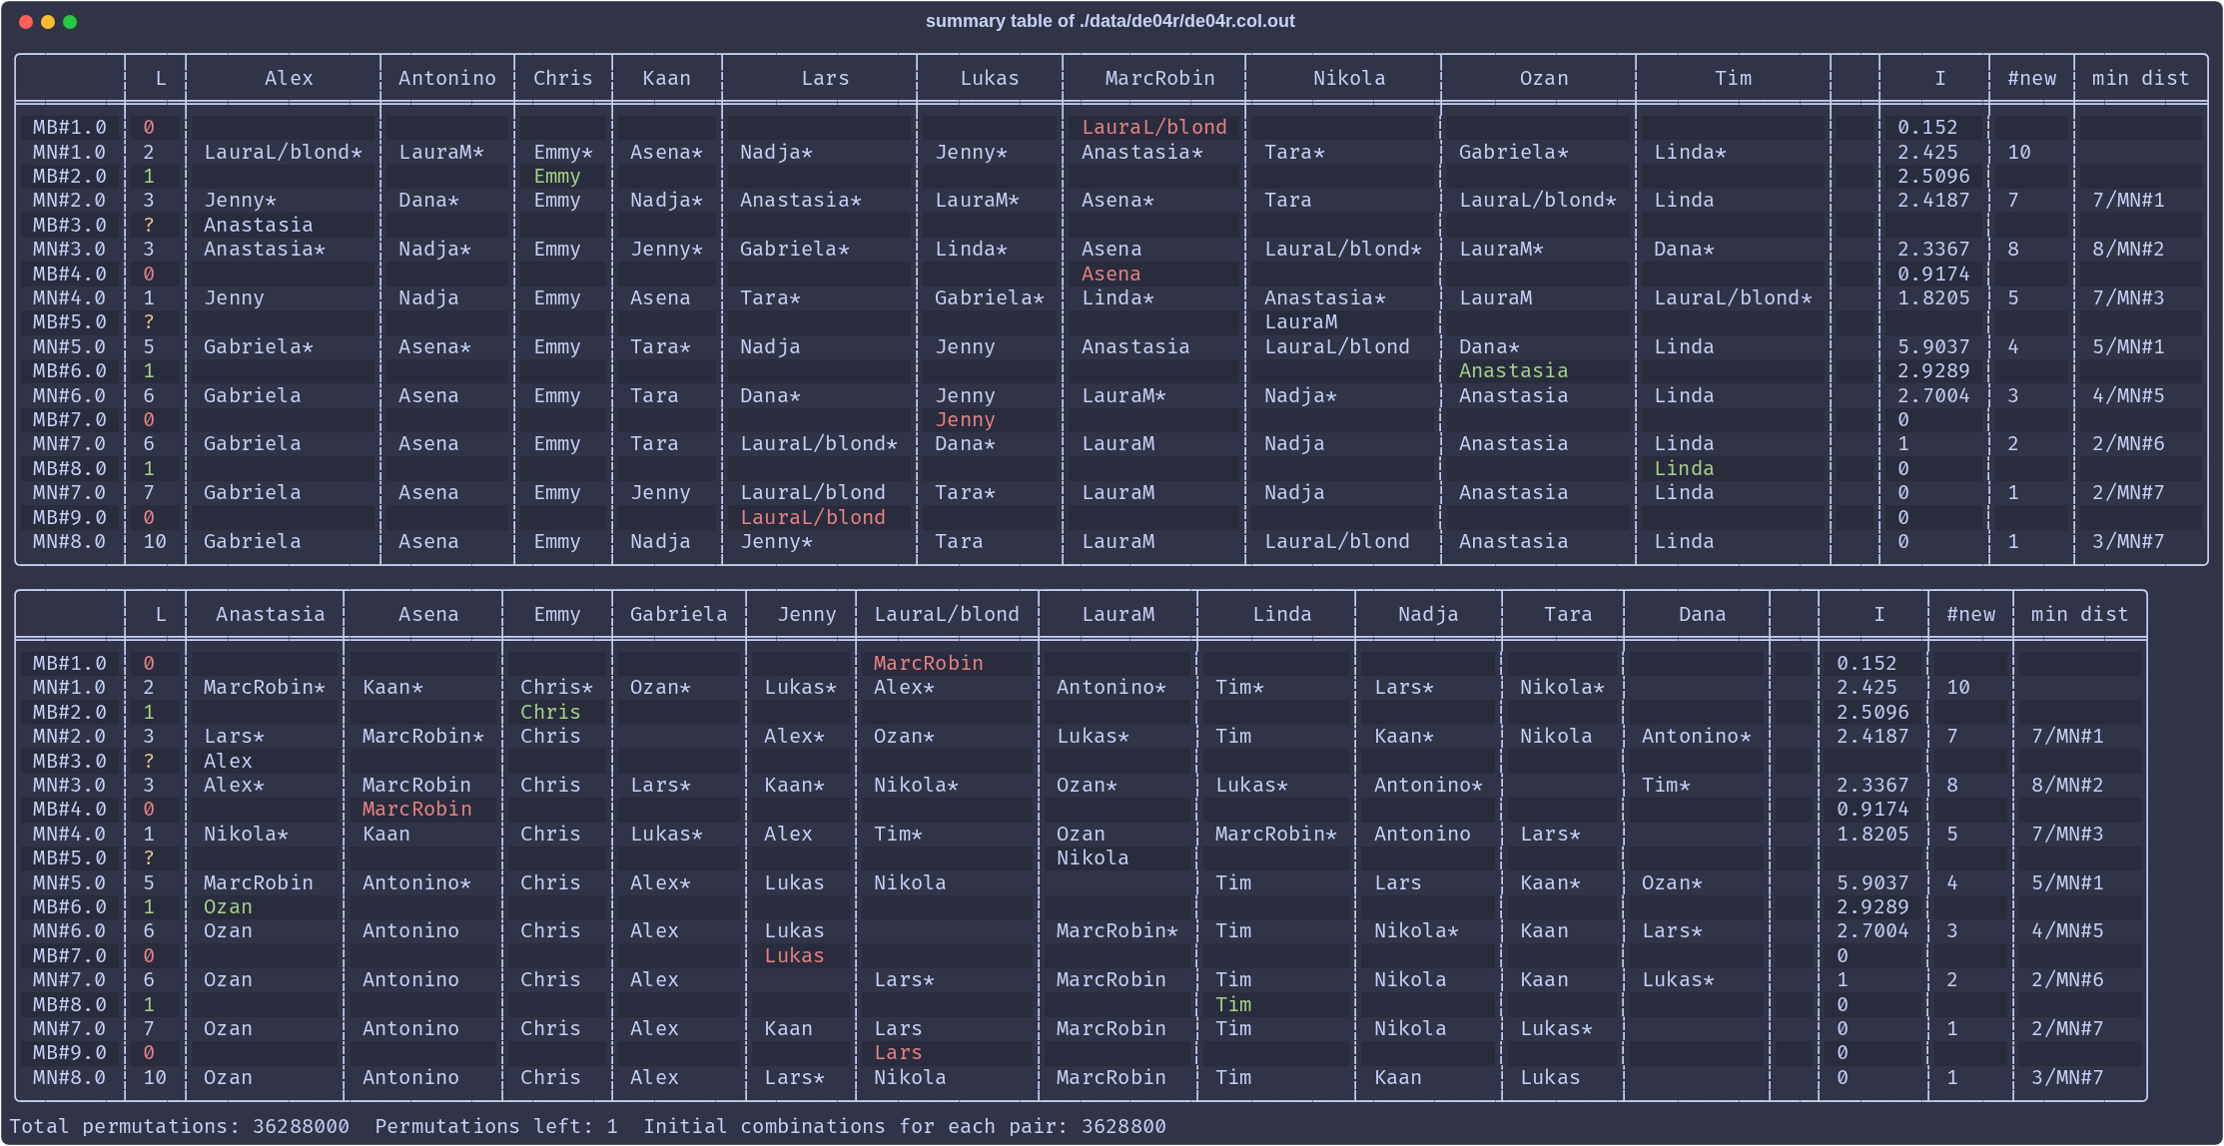
Task: Click the 'MN#5.0' row label in top table
Action: coord(69,346)
